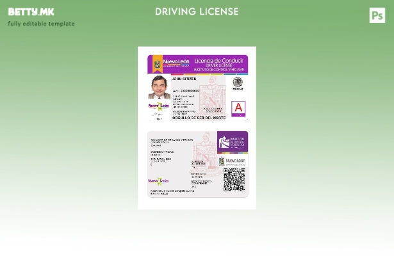Click the Nuevo León logo on back card left
The image size is (394, 256).
point(158,181)
